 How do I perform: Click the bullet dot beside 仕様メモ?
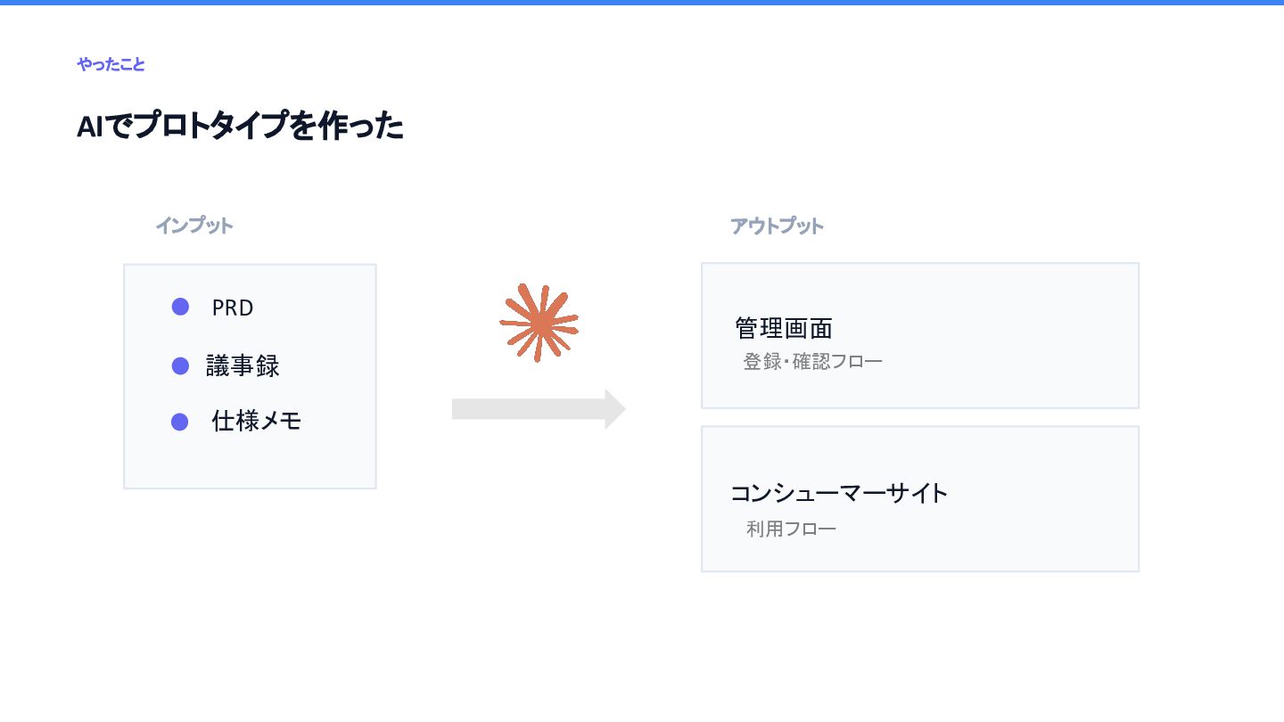click(x=180, y=422)
